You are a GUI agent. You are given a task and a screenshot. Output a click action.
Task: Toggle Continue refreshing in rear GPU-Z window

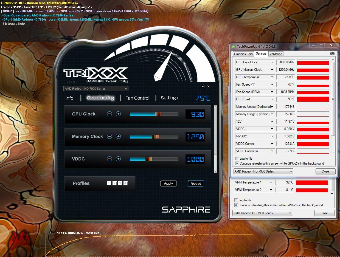pos(236,205)
